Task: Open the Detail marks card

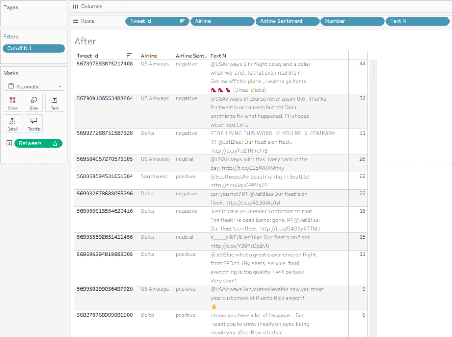Action: tap(12, 124)
